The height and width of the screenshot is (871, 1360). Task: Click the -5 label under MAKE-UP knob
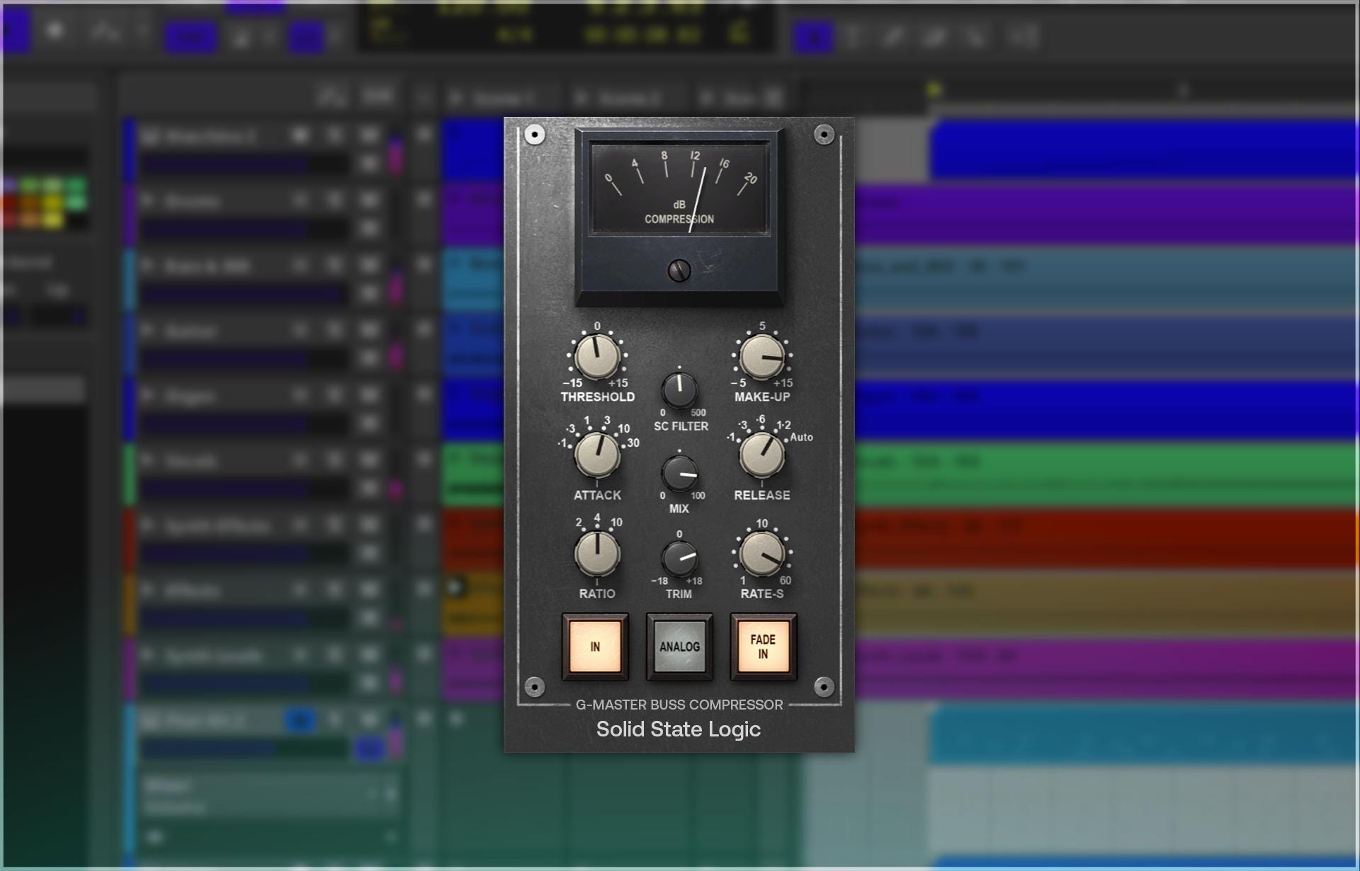738,383
